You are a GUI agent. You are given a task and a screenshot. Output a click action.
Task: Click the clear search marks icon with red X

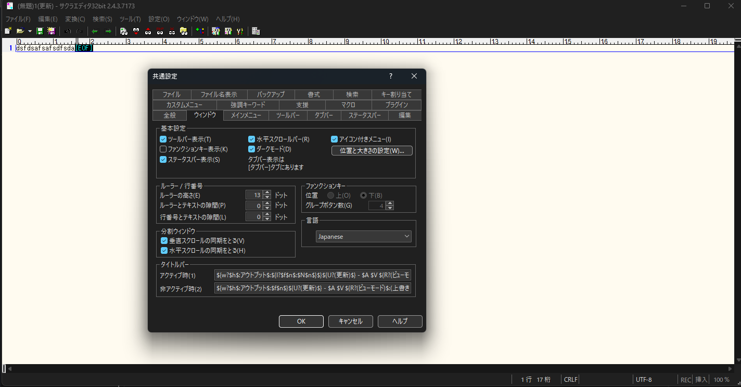(x=172, y=31)
